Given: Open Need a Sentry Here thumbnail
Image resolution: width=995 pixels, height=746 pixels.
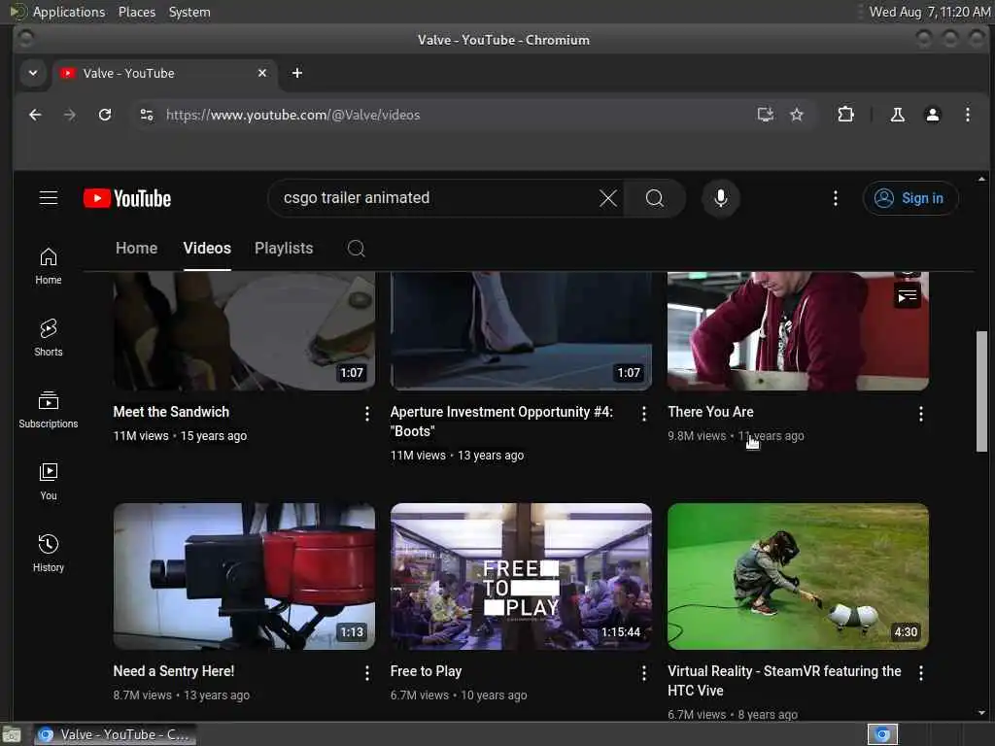Looking at the screenshot, I should pyautogui.click(x=244, y=577).
